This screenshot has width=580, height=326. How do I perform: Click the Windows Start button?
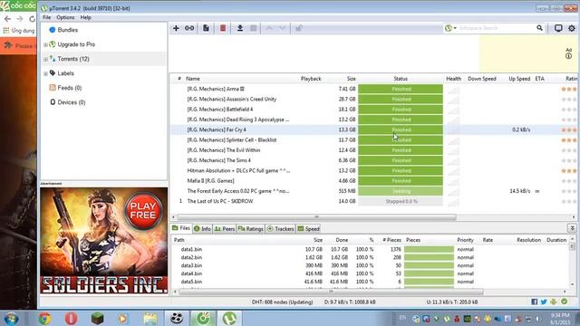pos(11,318)
